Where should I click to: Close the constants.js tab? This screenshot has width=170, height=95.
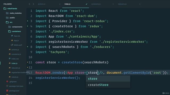point(113,4)
